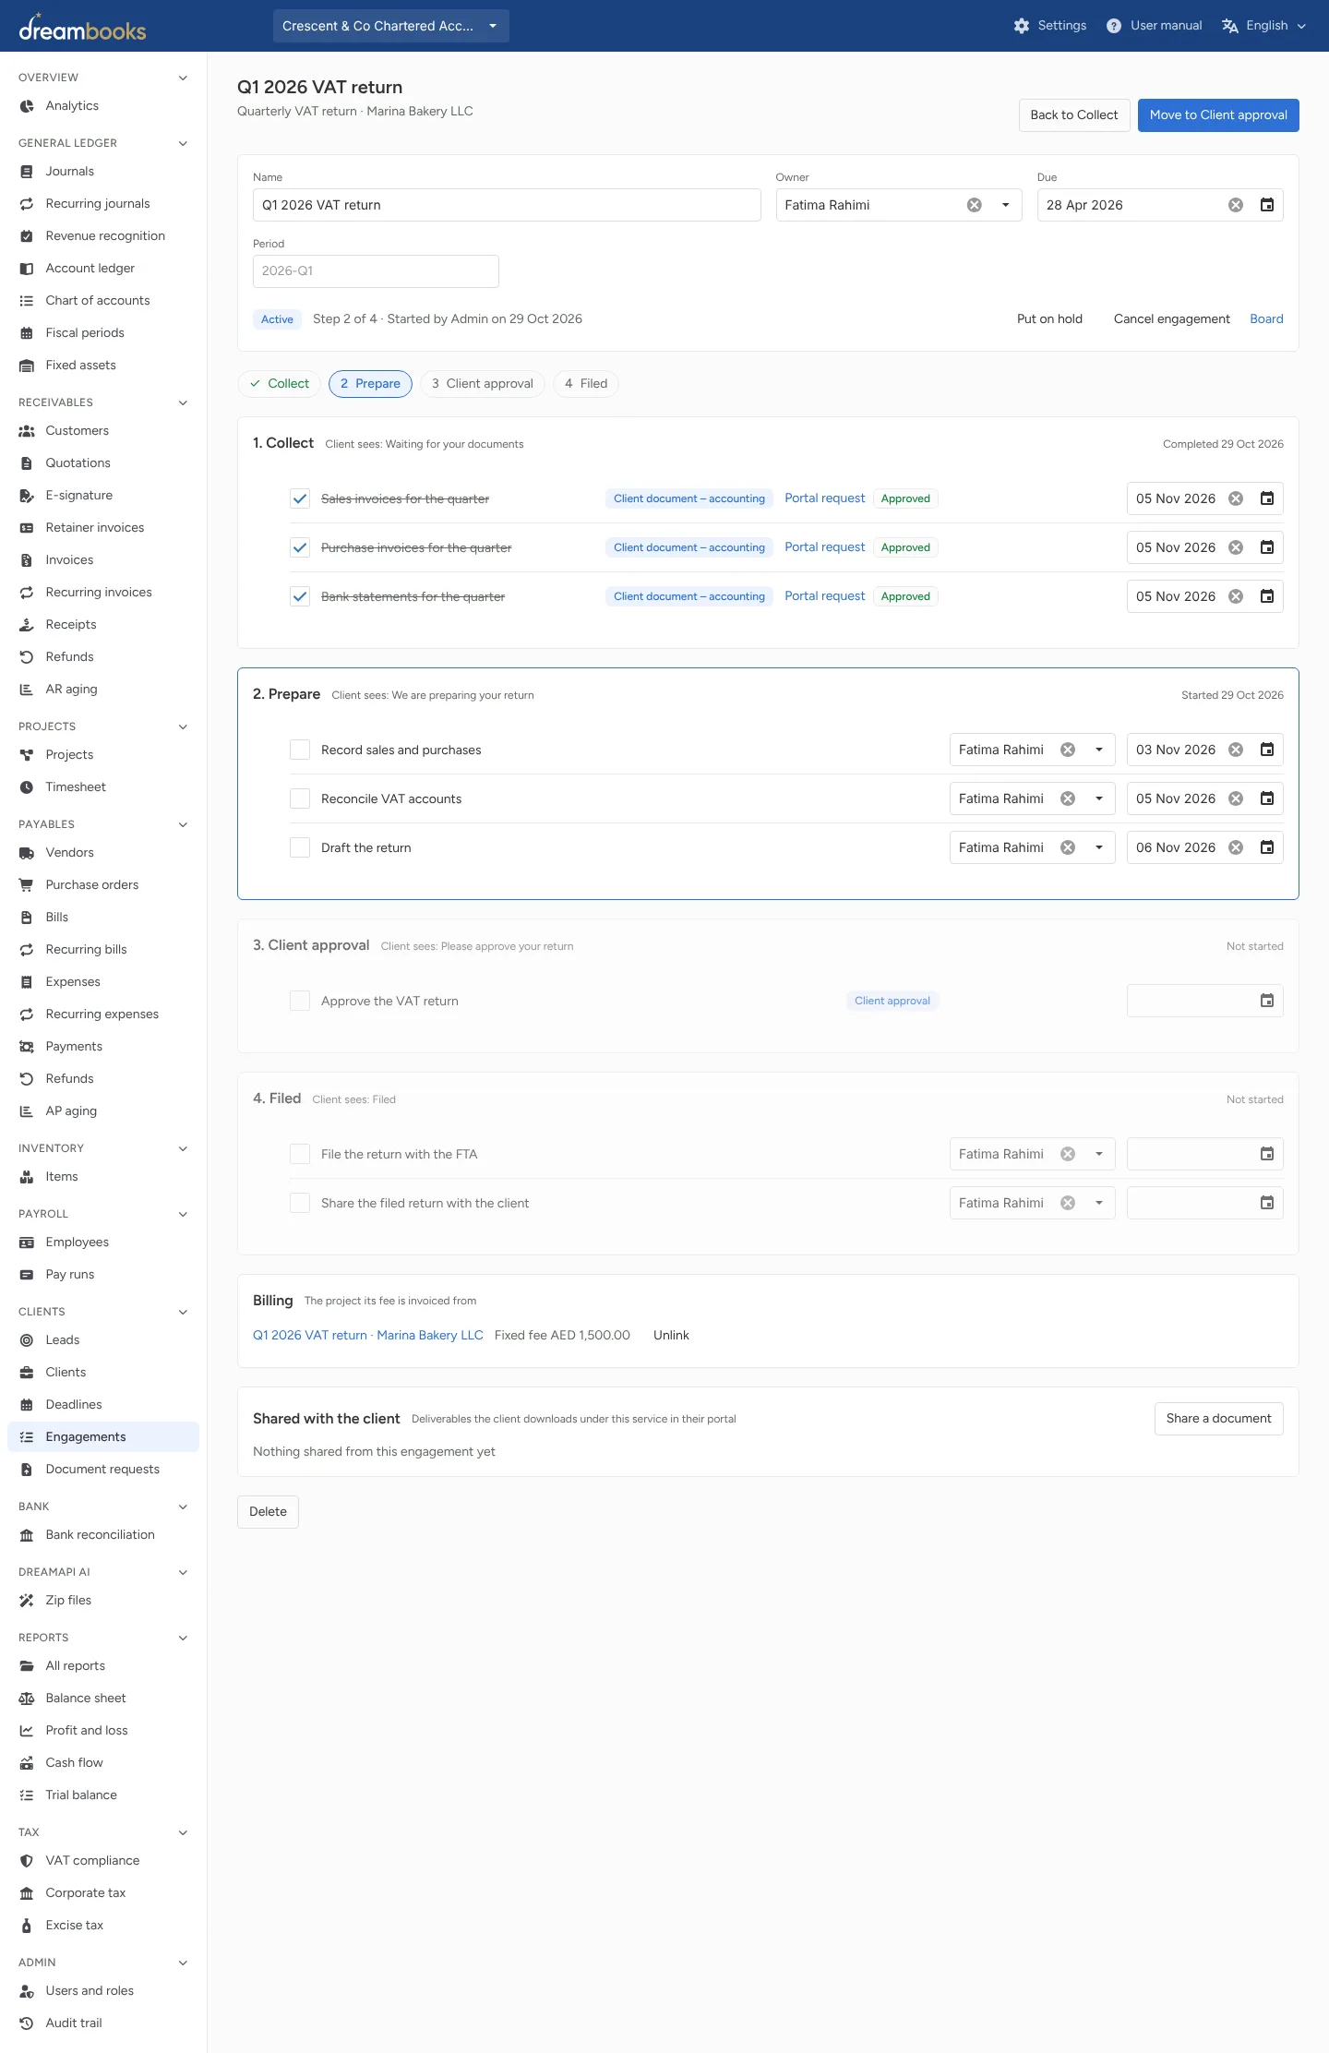Open calendar for File the return with FTA

click(1267, 1154)
